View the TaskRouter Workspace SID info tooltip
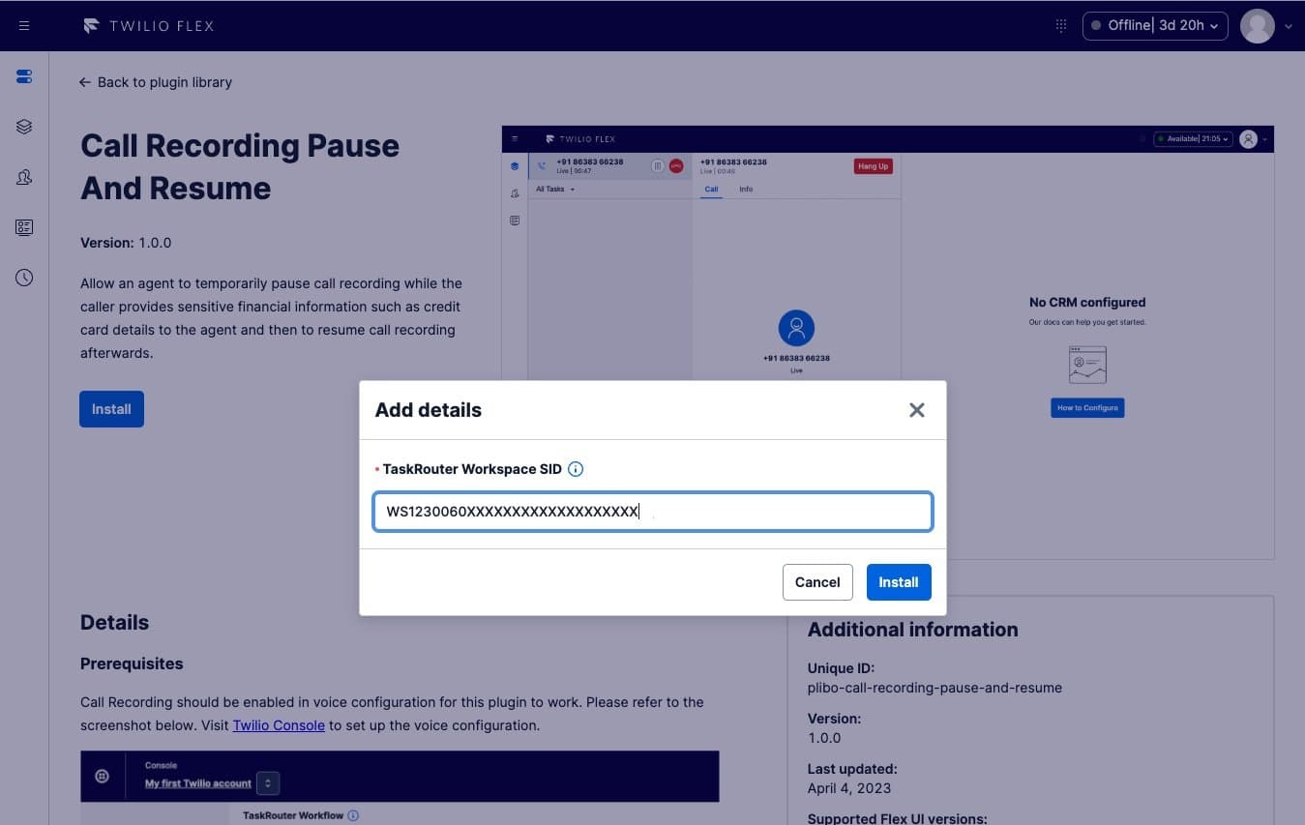The height and width of the screenshot is (825, 1305). point(576,468)
